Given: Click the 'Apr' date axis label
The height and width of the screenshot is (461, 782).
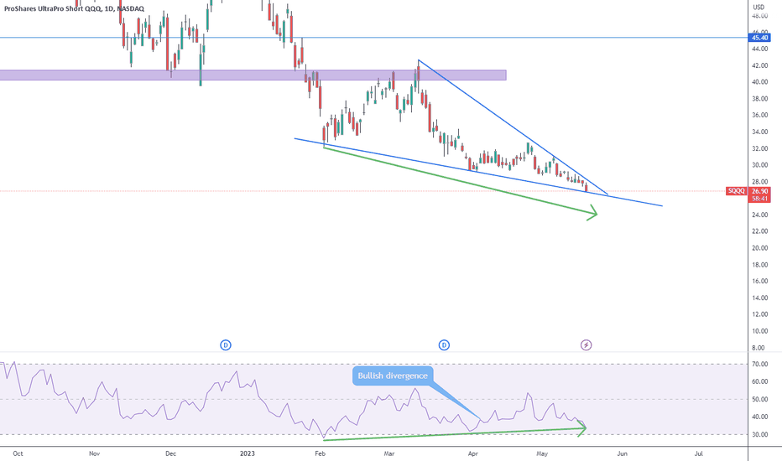Looking at the screenshot, I should (472, 453).
